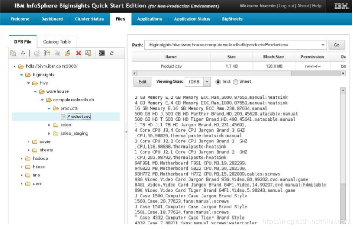Expand the hbase folder node
Screen dimensions: 353x229
[21, 167]
